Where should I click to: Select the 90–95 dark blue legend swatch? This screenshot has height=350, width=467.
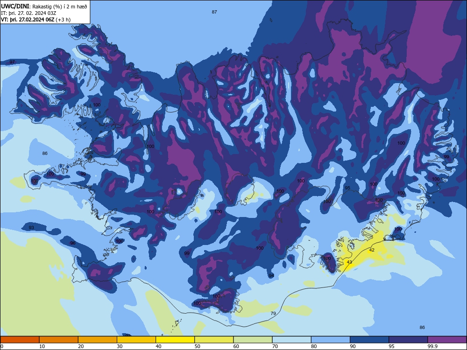(369, 340)
